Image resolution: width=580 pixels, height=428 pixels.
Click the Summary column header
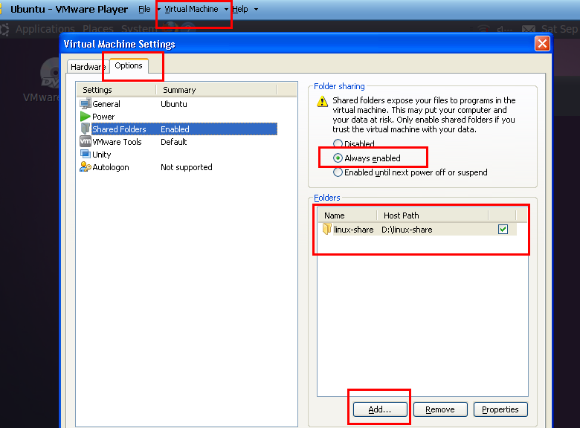pos(216,90)
